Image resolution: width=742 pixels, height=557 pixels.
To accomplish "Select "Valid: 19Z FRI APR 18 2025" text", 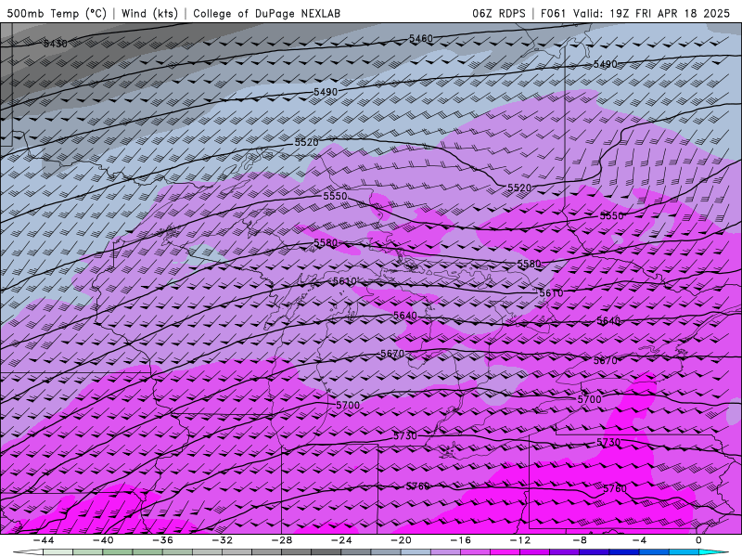I will (x=651, y=13).
